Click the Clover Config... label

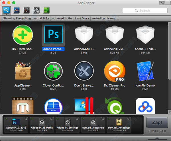tap(53, 85)
